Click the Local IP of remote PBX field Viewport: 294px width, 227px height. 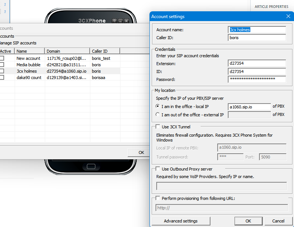coord(252,148)
